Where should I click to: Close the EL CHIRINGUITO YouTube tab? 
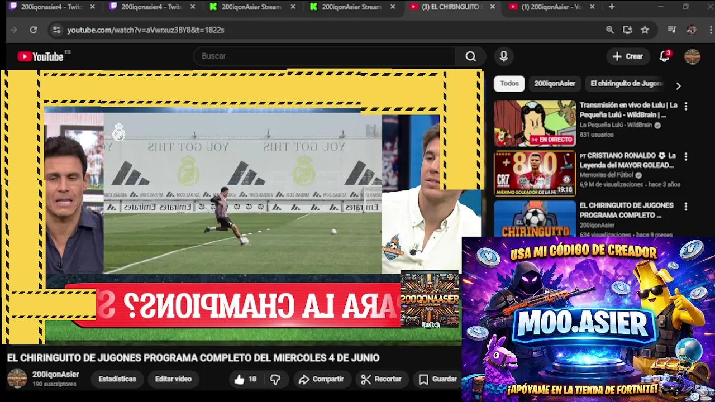[x=492, y=7]
